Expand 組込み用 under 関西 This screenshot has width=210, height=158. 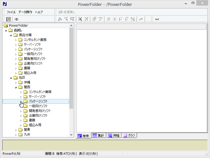21,125
